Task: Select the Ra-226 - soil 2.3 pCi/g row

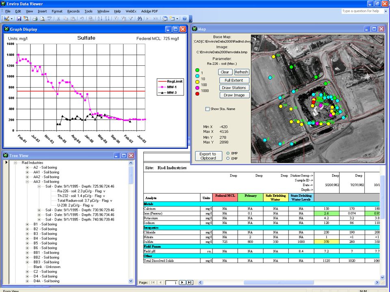Action: pos(81,191)
